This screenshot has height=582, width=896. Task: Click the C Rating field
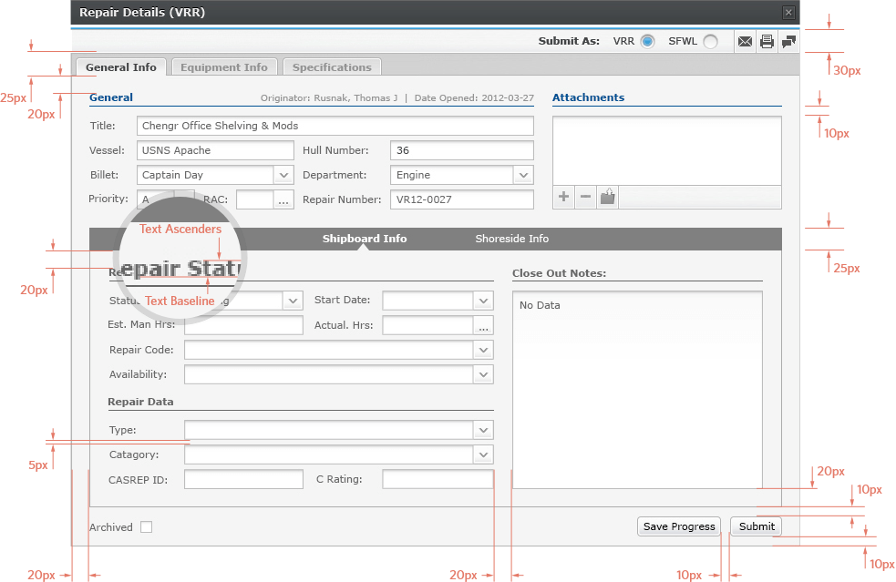point(438,479)
